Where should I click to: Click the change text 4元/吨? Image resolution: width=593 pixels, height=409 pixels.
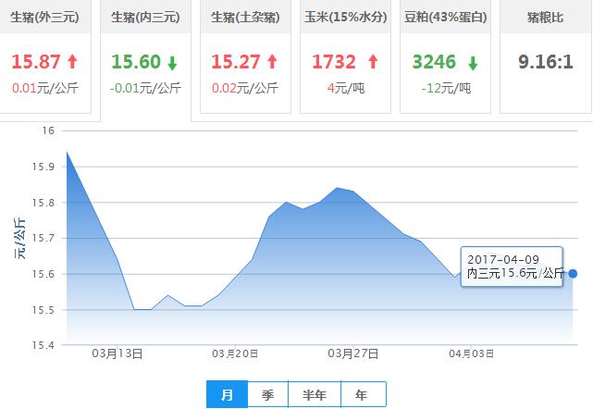tap(346, 88)
